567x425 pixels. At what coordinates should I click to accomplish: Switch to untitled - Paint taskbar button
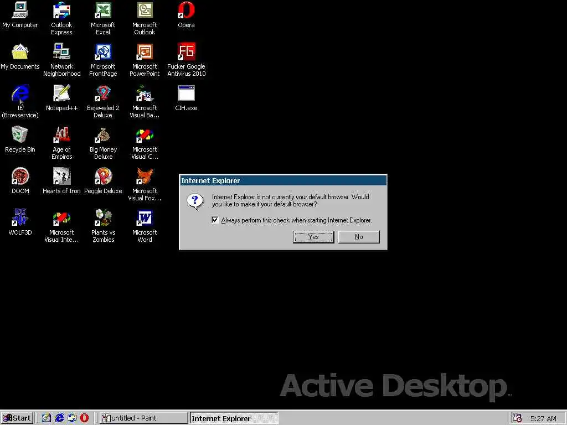(x=143, y=418)
